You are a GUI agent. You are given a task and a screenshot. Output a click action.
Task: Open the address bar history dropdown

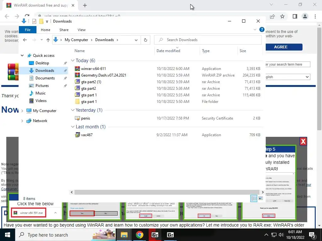coord(136,40)
